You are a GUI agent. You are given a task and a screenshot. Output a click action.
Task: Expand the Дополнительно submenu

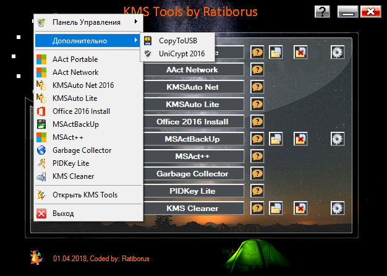pyautogui.click(x=87, y=40)
